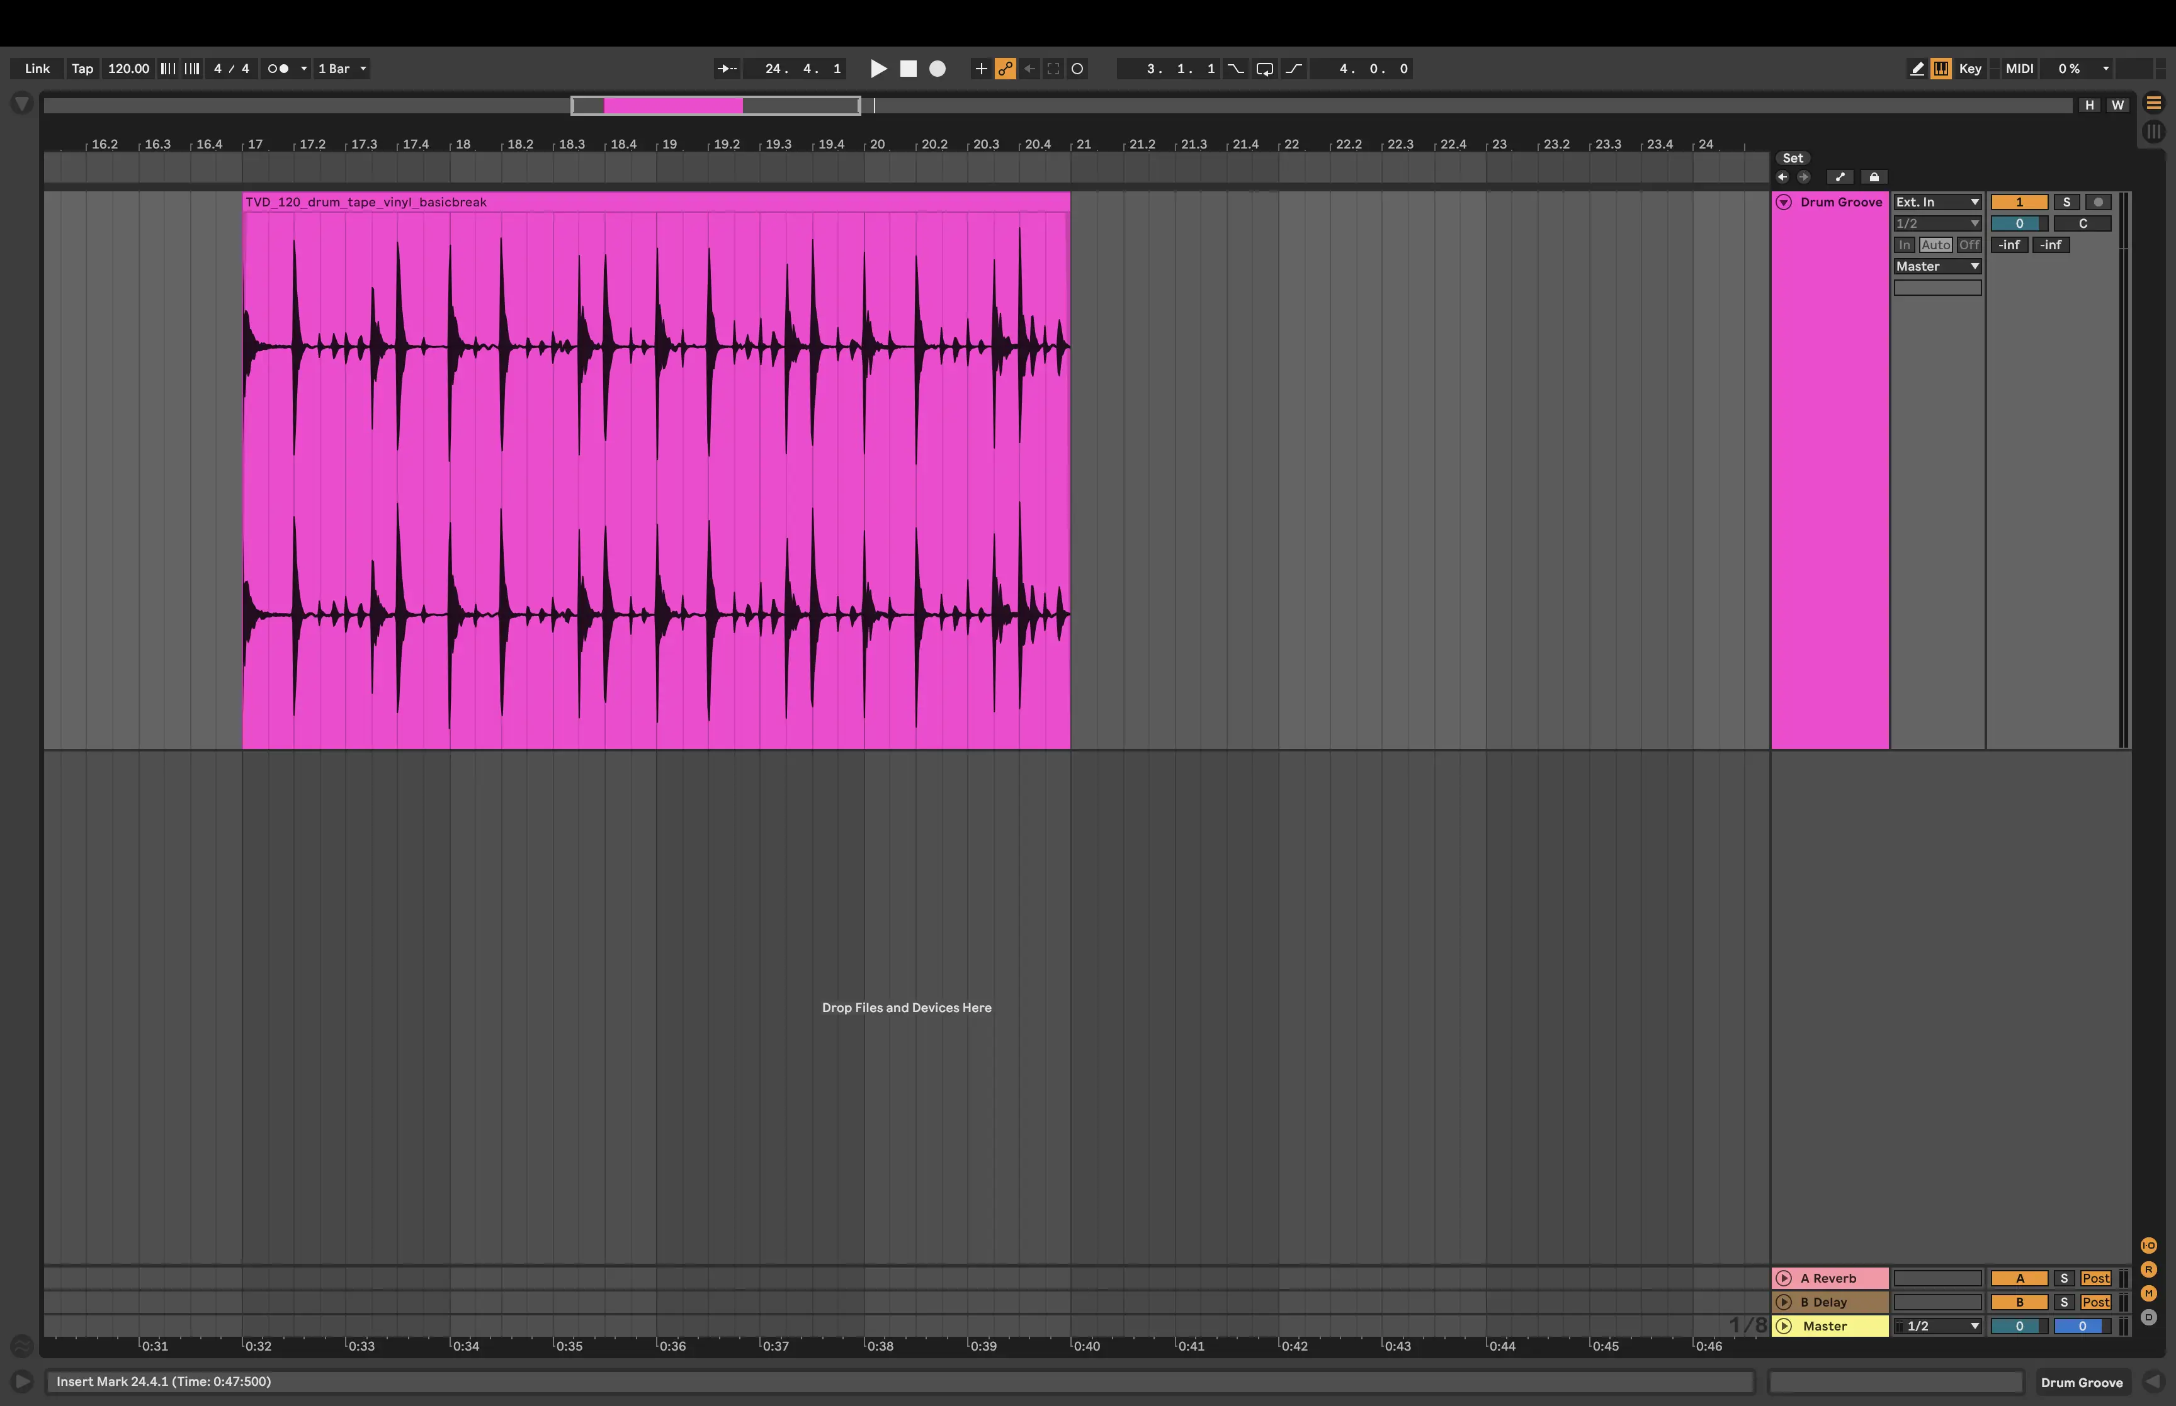Toggle the Computer MIDI Keyboard icon
This screenshot has width=2176, height=1406.
(1941, 69)
